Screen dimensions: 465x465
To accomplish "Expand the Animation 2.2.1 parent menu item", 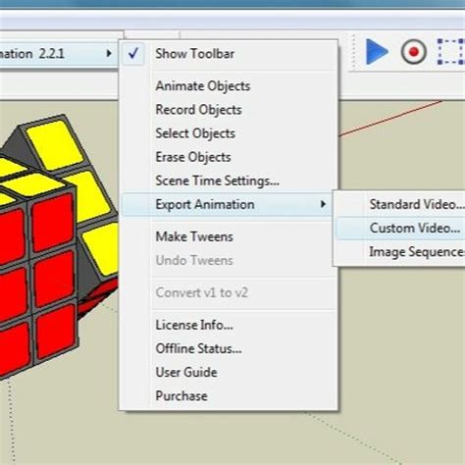I will [59, 54].
